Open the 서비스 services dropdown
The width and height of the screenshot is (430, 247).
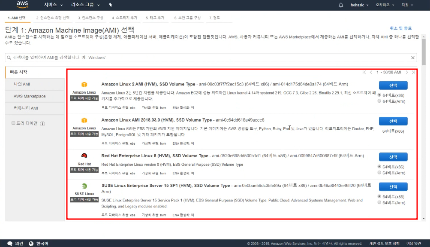click(53, 5)
